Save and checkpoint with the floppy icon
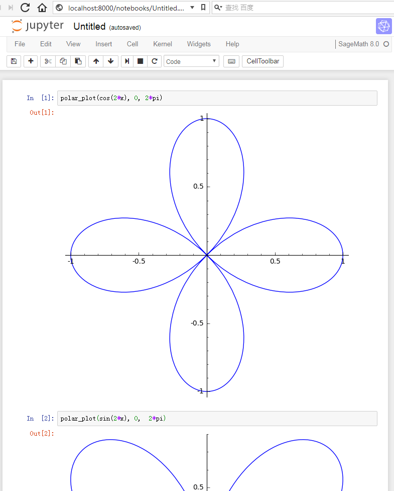The height and width of the screenshot is (491, 394). tap(14, 61)
